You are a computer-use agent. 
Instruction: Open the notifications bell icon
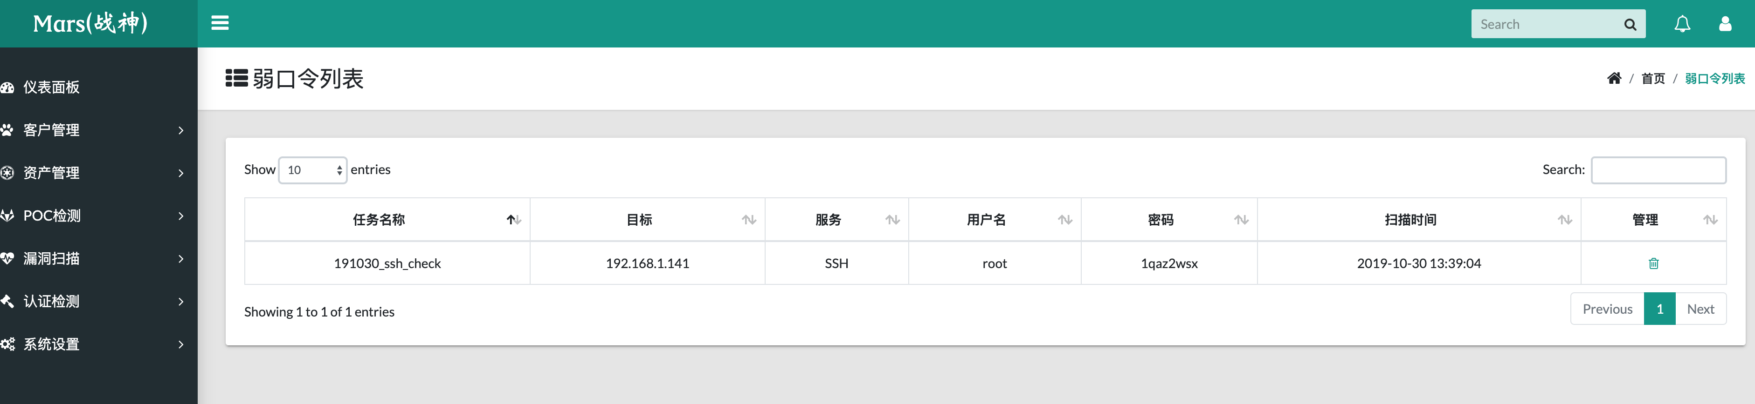point(1682,24)
